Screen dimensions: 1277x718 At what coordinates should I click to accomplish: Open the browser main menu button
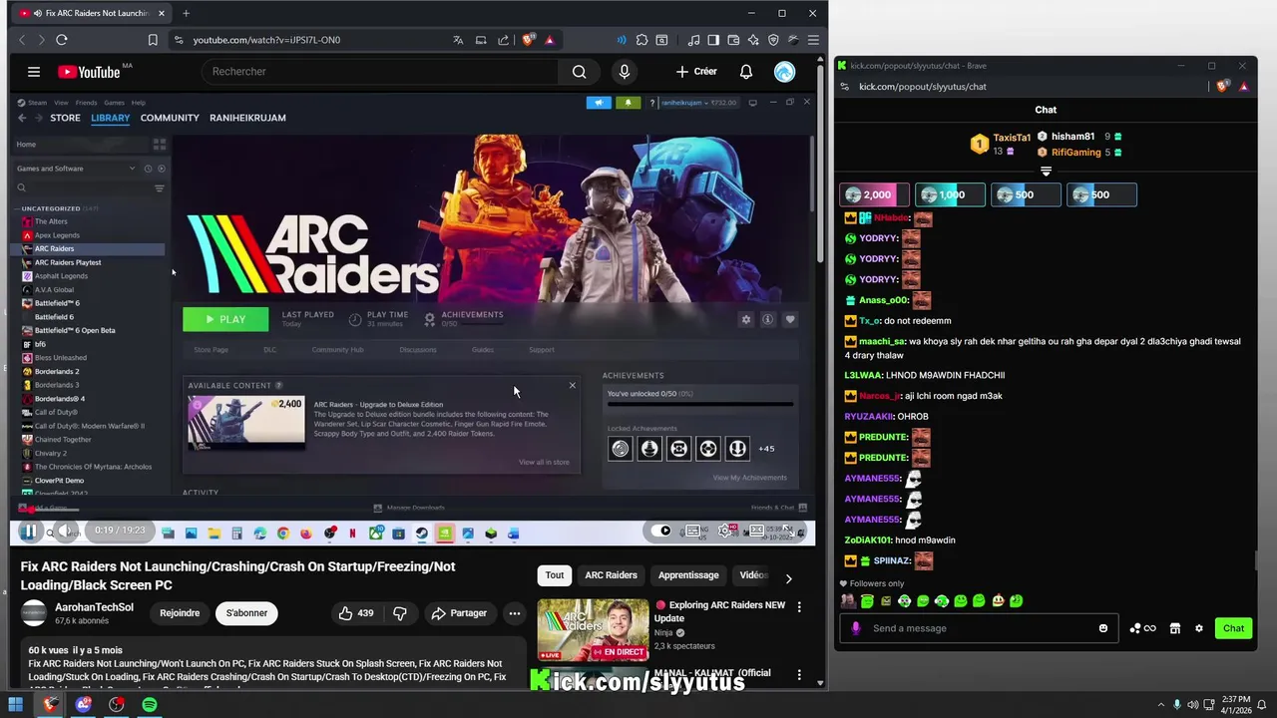point(813,40)
